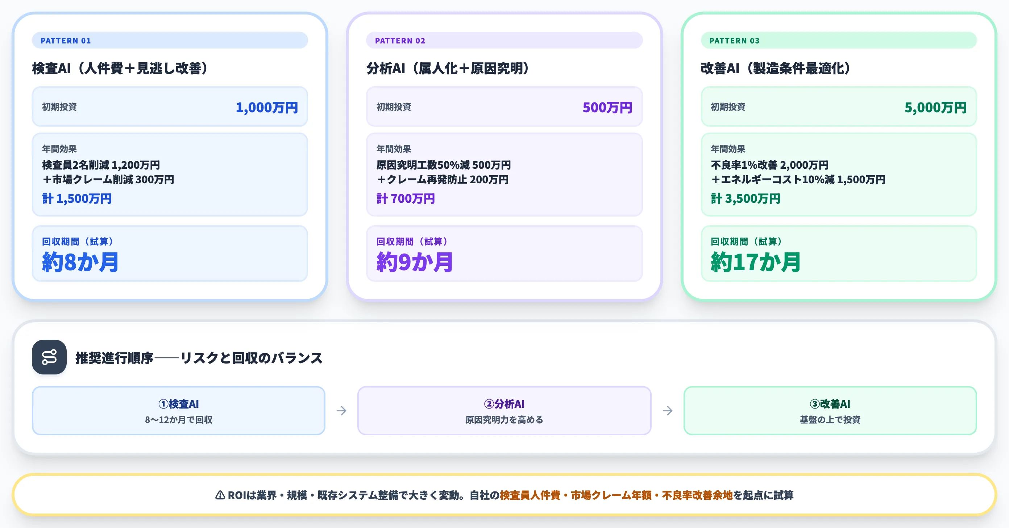
Task: Click the 1,000万円 initial investment value
Action: pyautogui.click(x=267, y=107)
